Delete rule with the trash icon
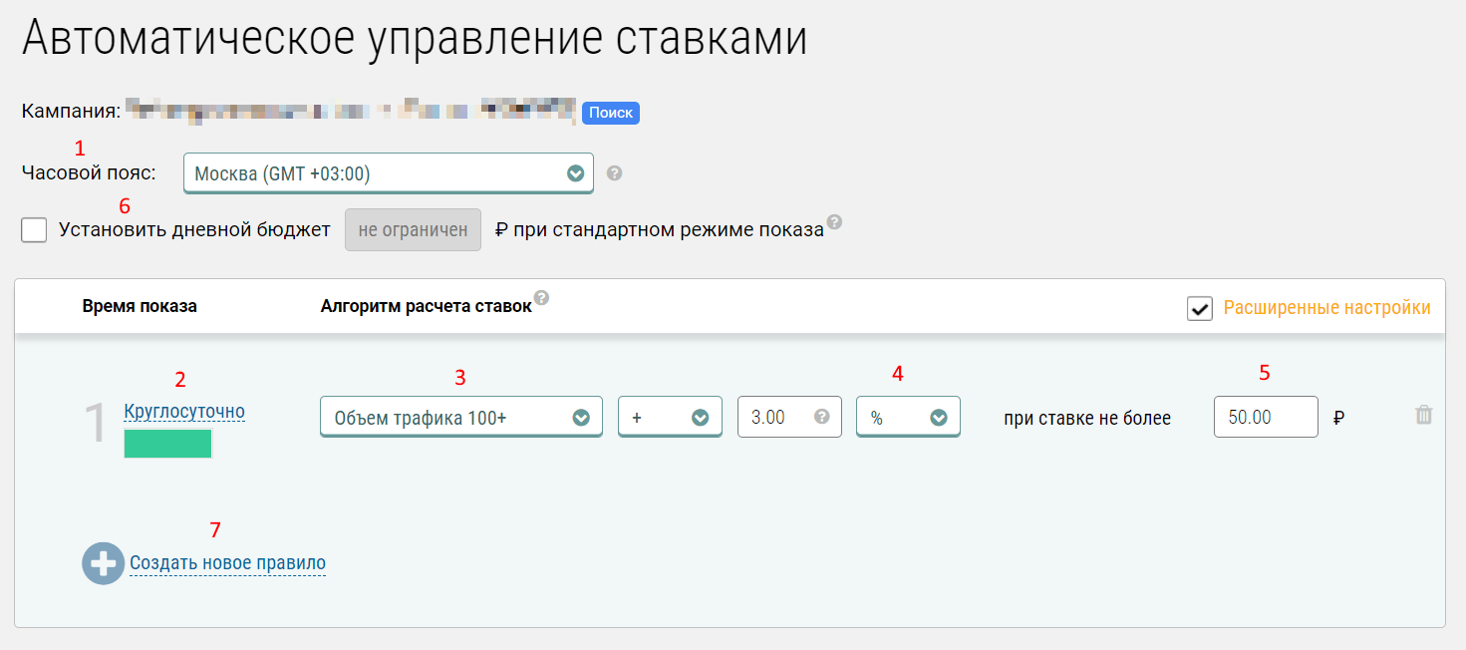1466x650 pixels. tap(1424, 416)
